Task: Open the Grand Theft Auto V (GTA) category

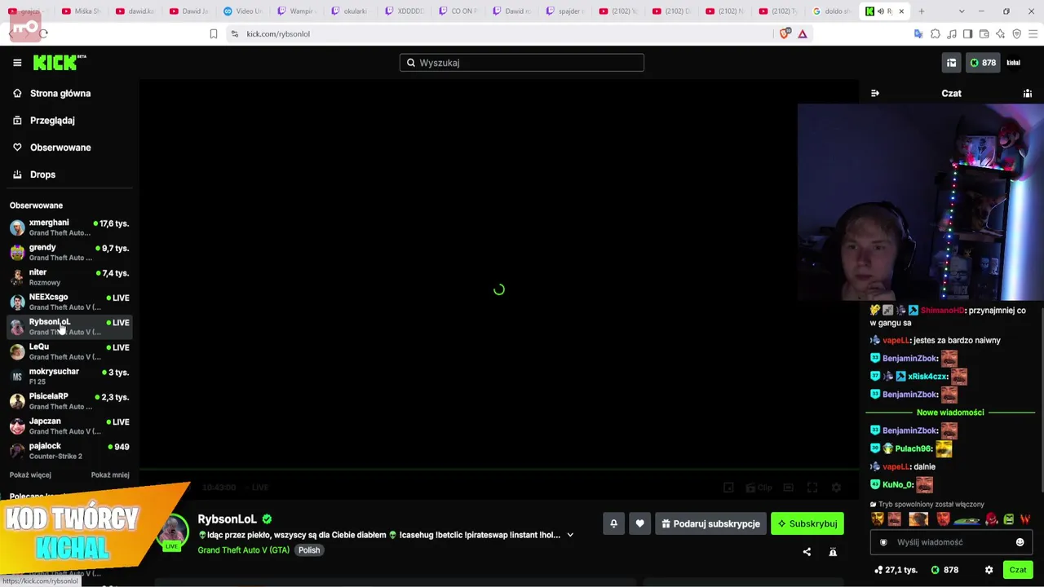Action: click(x=243, y=549)
